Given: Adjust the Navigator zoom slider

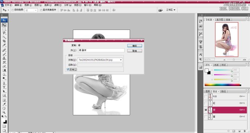Looking at the screenshot, I should 234,59.
